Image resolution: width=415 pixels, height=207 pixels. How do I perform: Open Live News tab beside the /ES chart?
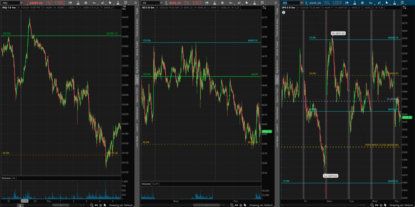(x=277, y=141)
